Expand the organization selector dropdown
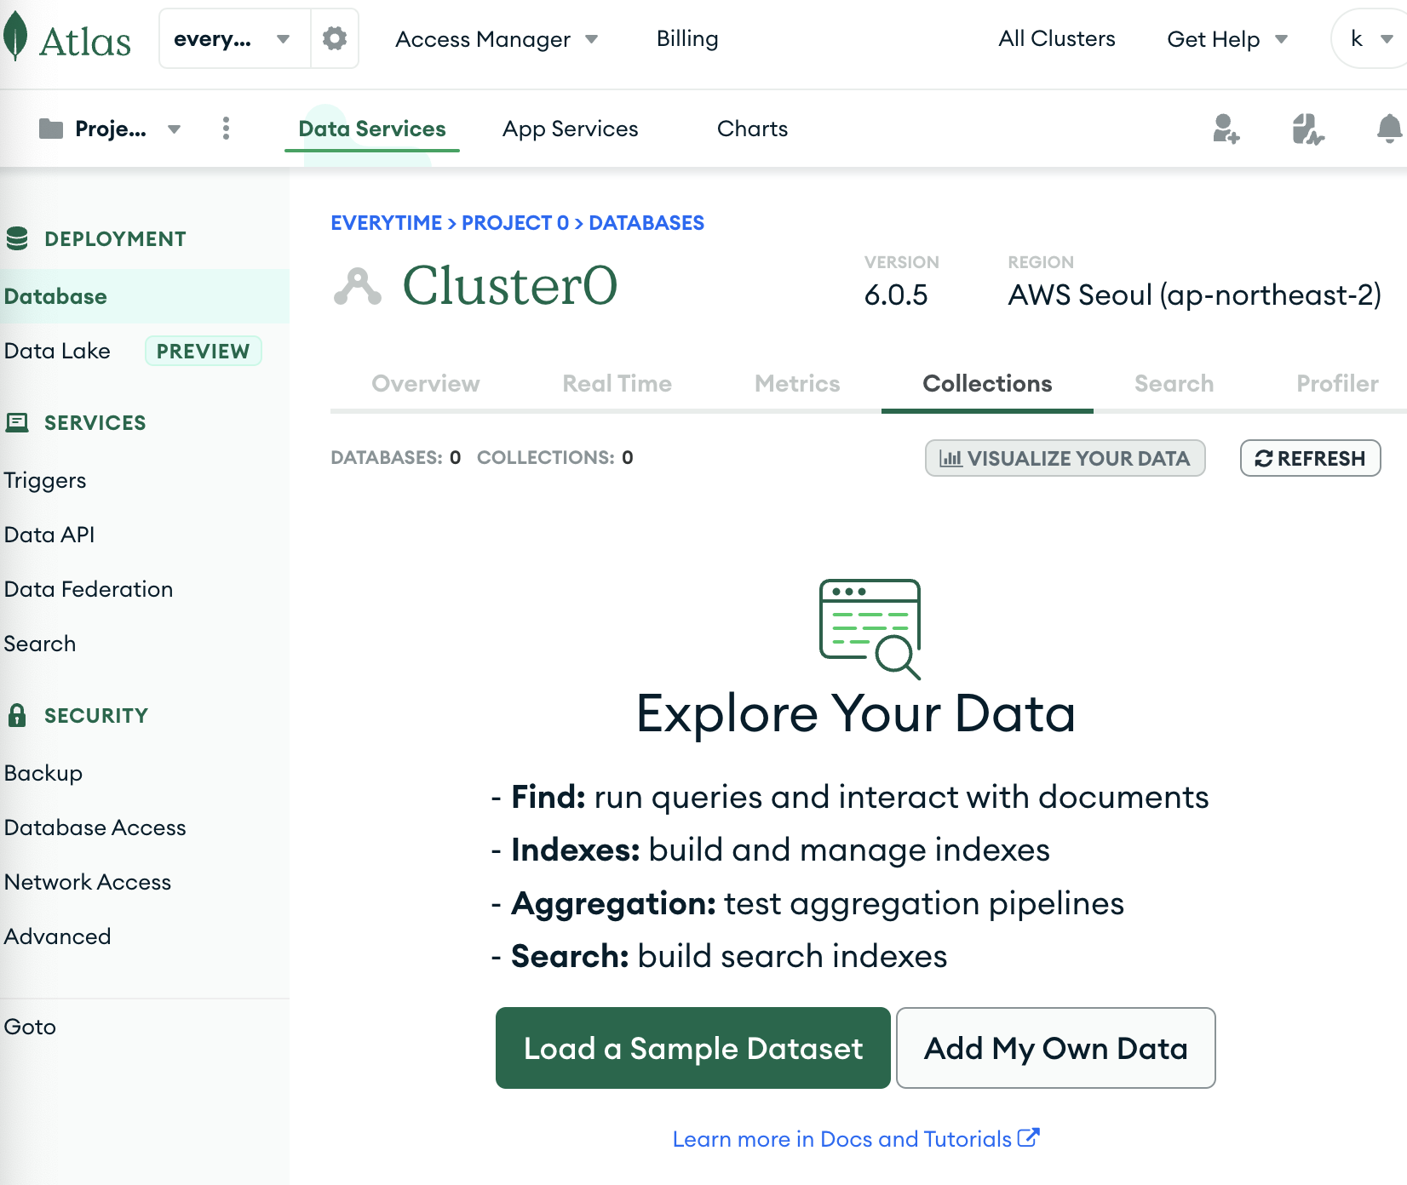Image resolution: width=1407 pixels, height=1185 pixels. pos(234,38)
